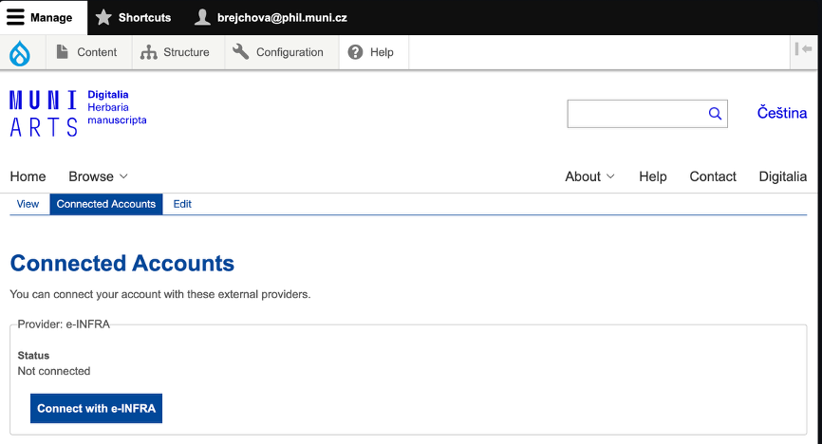Open Content in admin toolbar
822x444 pixels.
(86, 53)
